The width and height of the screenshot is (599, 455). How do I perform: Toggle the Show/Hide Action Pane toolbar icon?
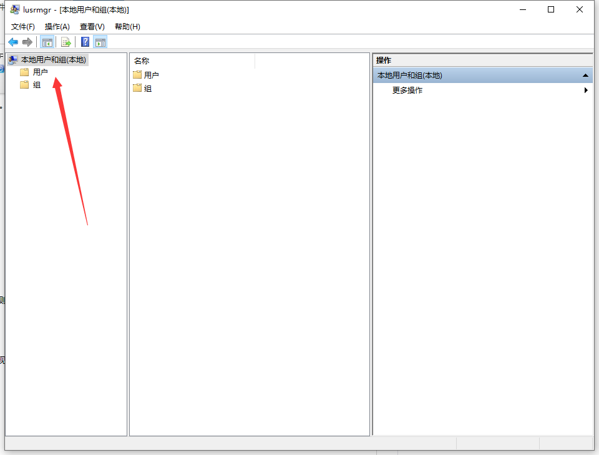pyautogui.click(x=100, y=42)
